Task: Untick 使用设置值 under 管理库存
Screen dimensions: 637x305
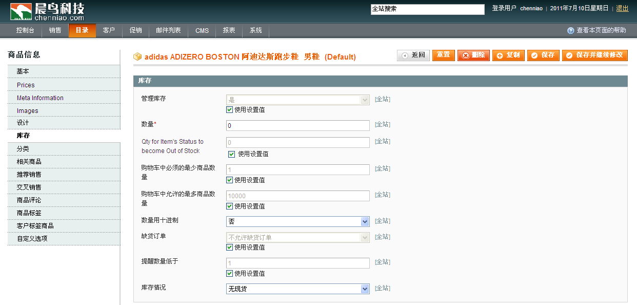Action: tap(229, 110)
